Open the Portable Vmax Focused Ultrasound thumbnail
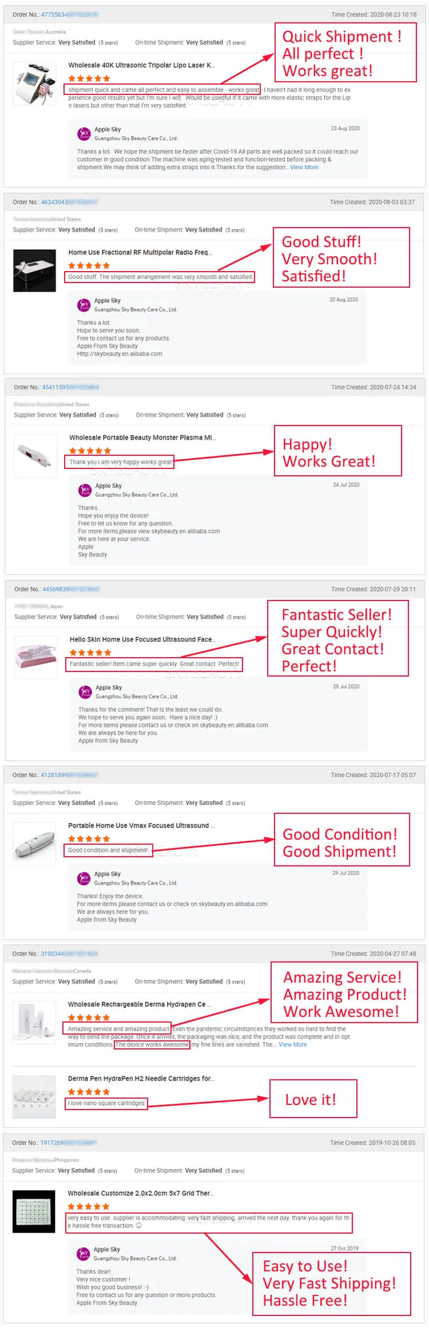429x1328 pixels. coord(34,844)
